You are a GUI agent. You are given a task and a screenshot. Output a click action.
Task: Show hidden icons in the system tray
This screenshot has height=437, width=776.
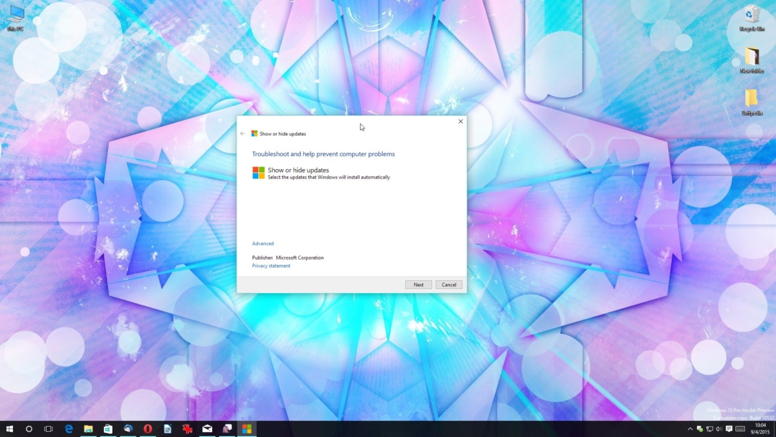pyautogui.click(x=690, y=429)
